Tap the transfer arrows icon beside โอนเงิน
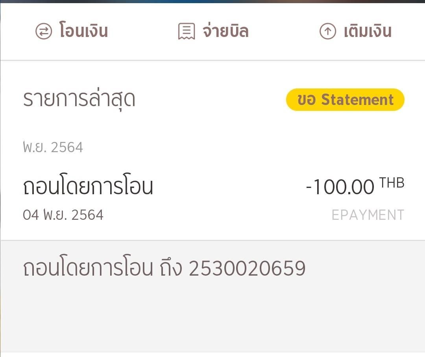Screen dimensions: 425x357 (x=44, y=31)
